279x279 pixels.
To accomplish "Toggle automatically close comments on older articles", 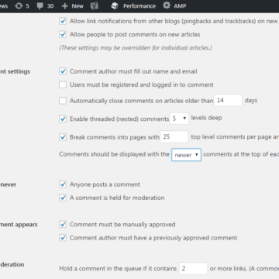I will [63, 101].
